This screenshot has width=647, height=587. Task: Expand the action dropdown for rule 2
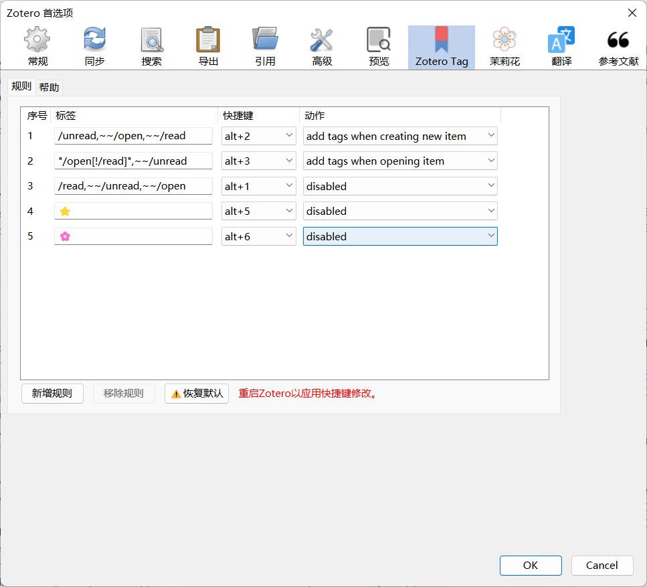coord(399,161)
